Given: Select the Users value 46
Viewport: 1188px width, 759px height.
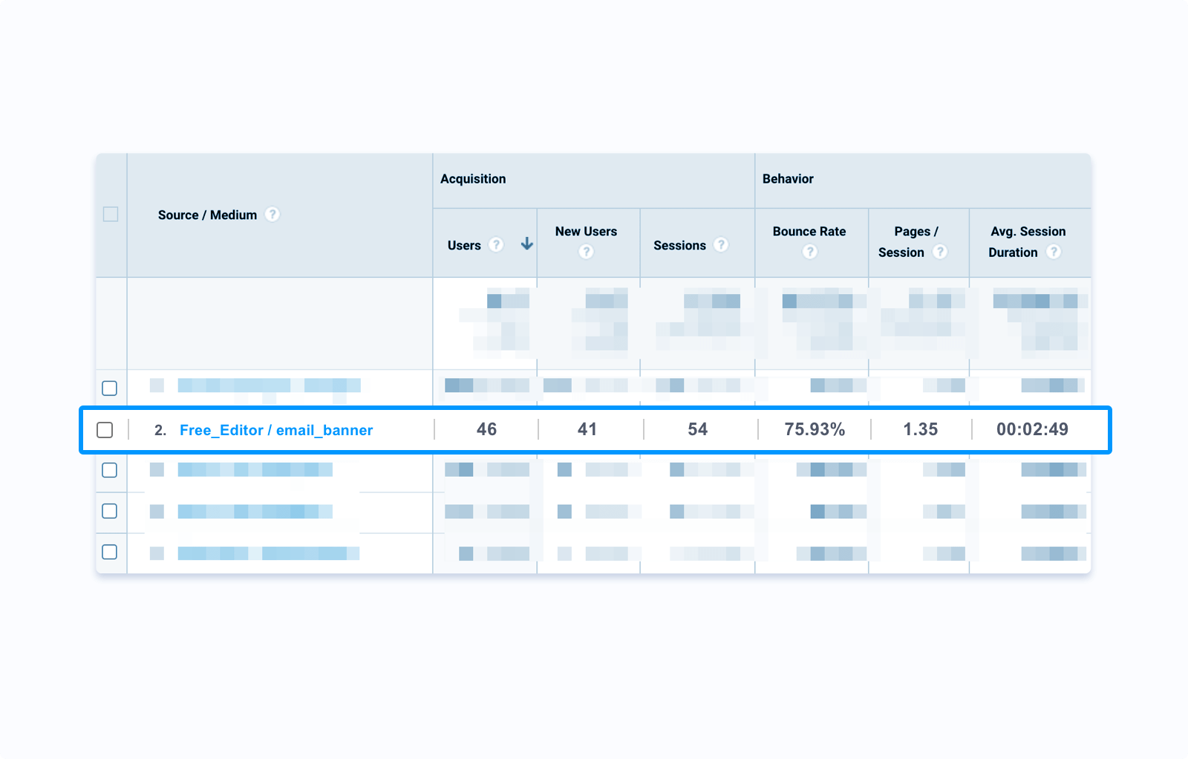Looking at the screenshot, I should pos(486,429).
